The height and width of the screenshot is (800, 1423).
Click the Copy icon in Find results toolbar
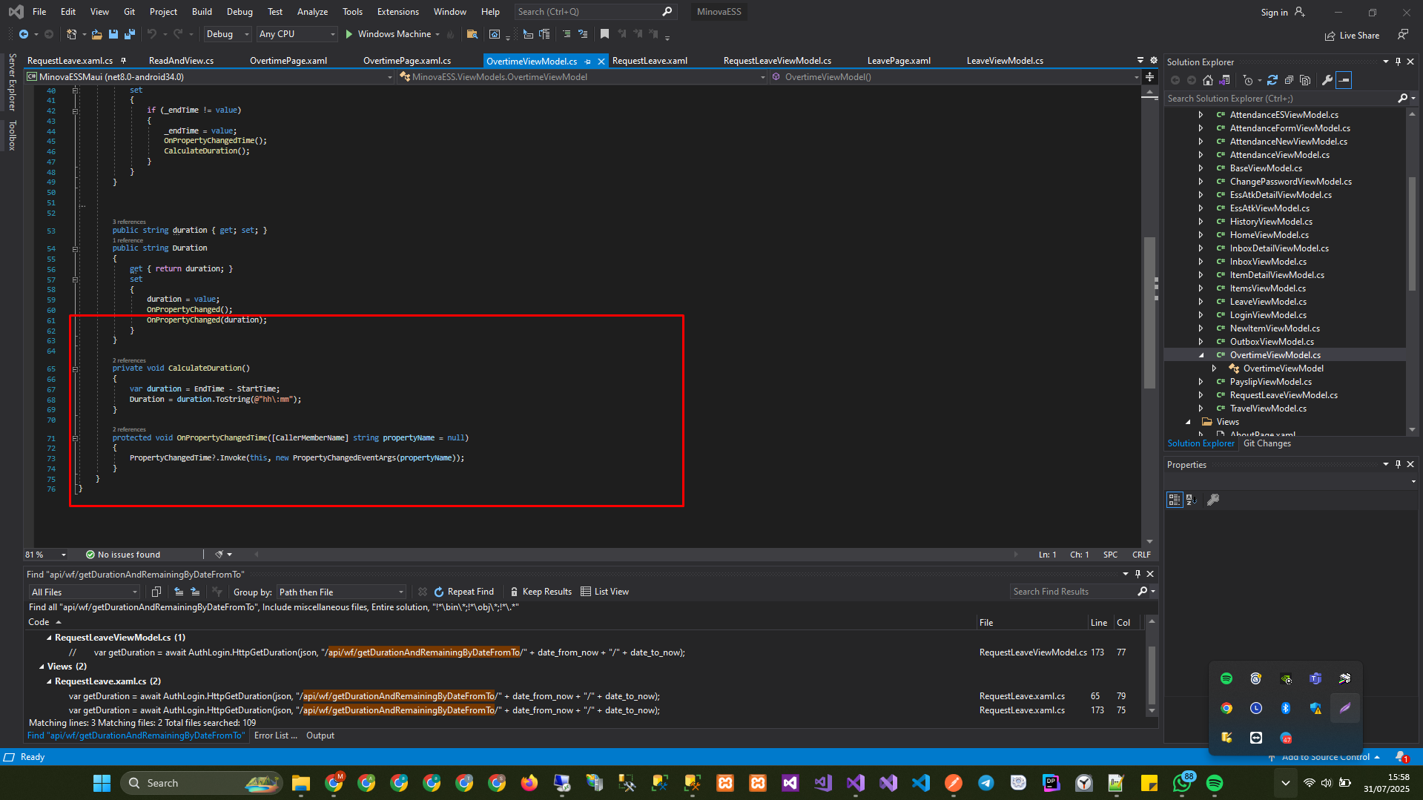click(x=156, y=592)
